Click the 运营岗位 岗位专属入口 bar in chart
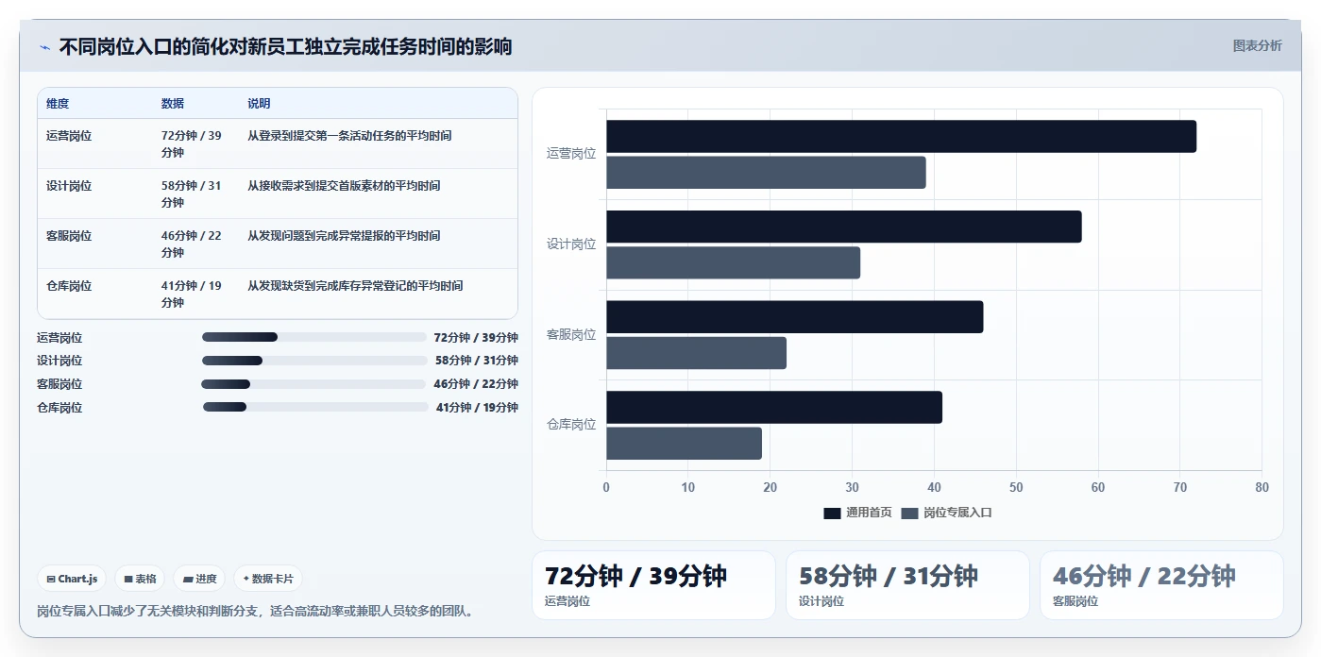The width and height of the screenshot is (1321, 657). tap(766, 173)
